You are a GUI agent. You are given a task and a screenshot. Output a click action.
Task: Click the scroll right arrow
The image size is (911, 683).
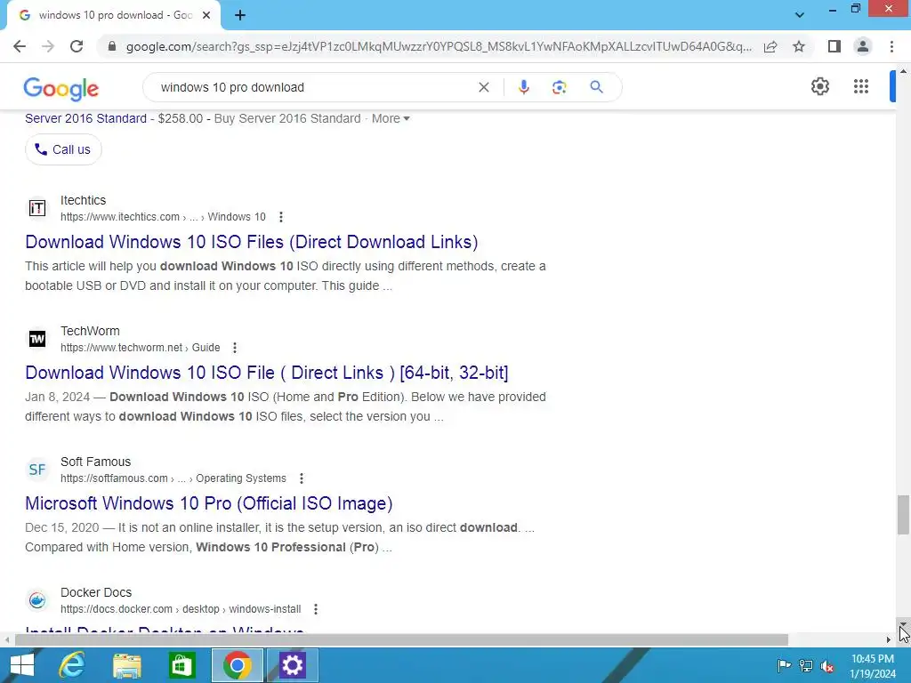click(x=888, y=639)
